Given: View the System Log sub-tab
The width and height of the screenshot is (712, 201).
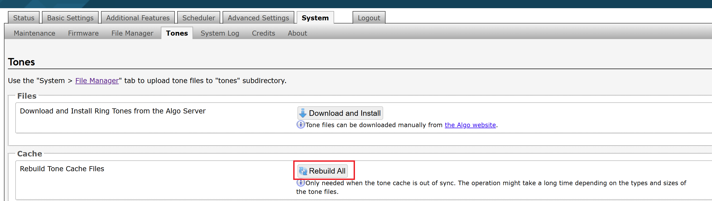Looking at the screenshot, I should pyautogui.click(x=220, y=33).
